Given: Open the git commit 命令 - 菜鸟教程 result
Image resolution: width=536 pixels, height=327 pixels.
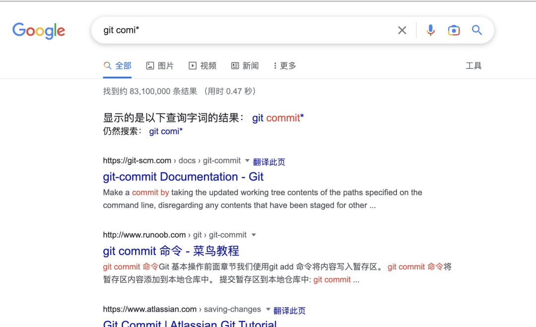Looking at the screenshot, I should (x=171, y=251).
